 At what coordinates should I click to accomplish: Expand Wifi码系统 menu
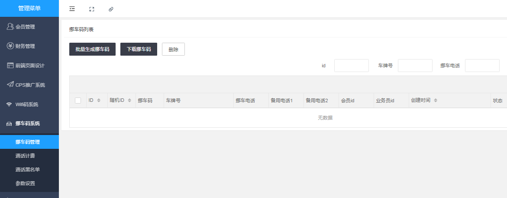click(x=29, y=104)
